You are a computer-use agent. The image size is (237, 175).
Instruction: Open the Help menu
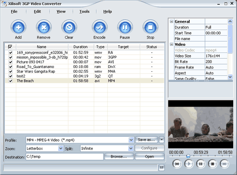tap(108, 11)
